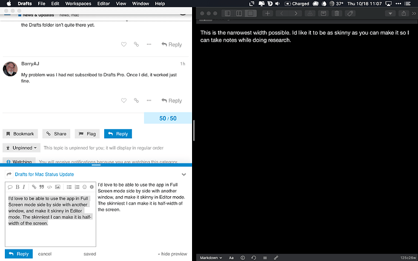Insert a bulleted list in the composer
Viewport: 418px width, 261px height.
tap(69, 187)
